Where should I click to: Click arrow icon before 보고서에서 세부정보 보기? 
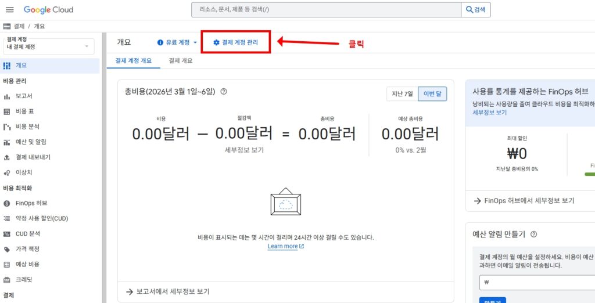point(129,291)
